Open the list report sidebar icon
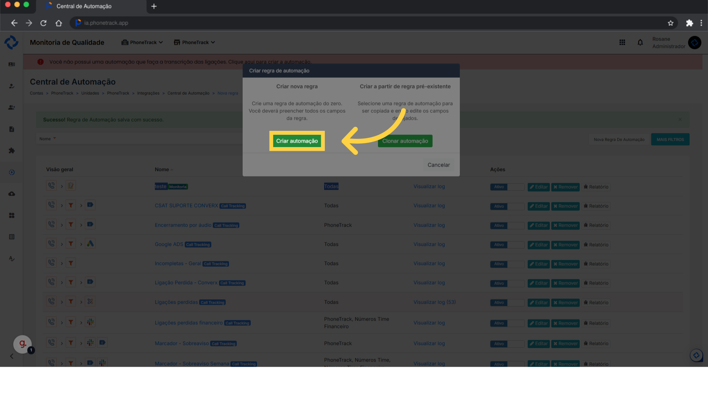Viewport: 708px width, 398px height. coord(12,237)
